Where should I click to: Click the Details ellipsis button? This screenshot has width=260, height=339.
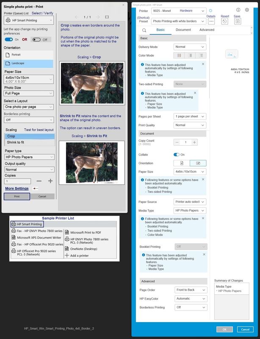click(211, 21)
